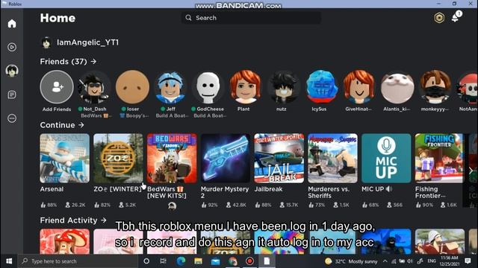Open the chat messages sidebar icon
This screenshot has height=268, width=478.
pyautogui.click(x=12, y=95)
